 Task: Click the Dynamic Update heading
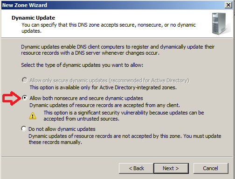[x=33, y=18]
